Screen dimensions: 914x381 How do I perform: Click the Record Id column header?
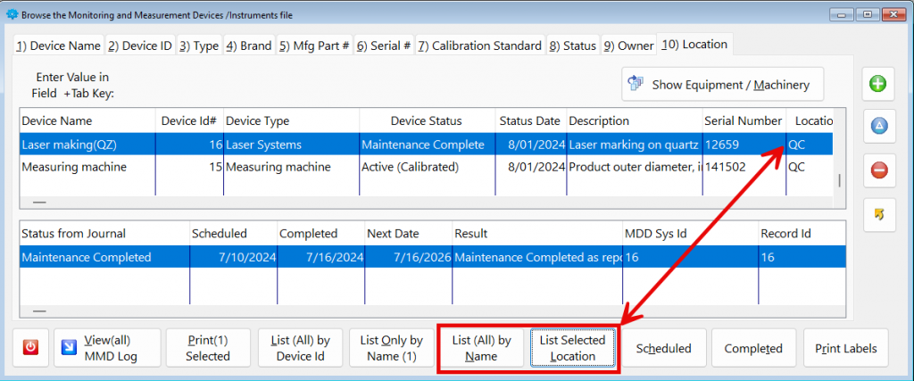802,234
